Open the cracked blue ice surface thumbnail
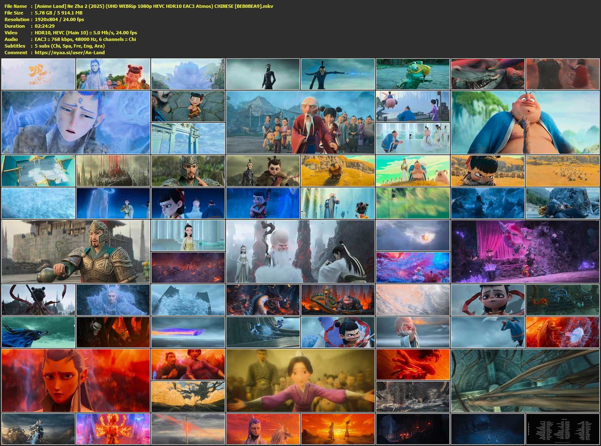This screenshot has width=601, height=446. [38, 203]
